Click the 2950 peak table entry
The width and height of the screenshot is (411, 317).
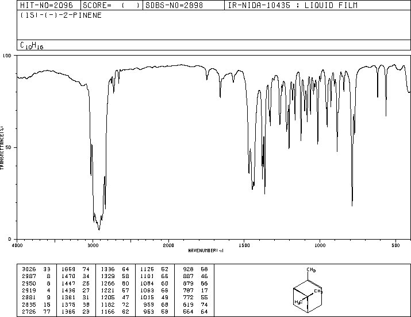tap(36, 284)
